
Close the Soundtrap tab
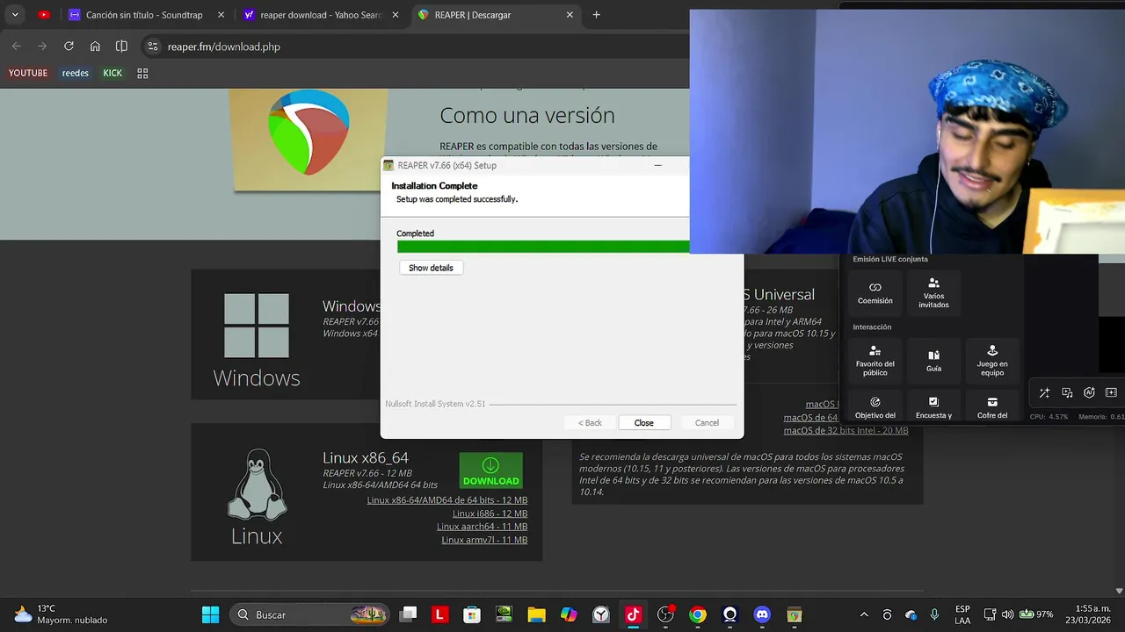[x=221, y=15]
